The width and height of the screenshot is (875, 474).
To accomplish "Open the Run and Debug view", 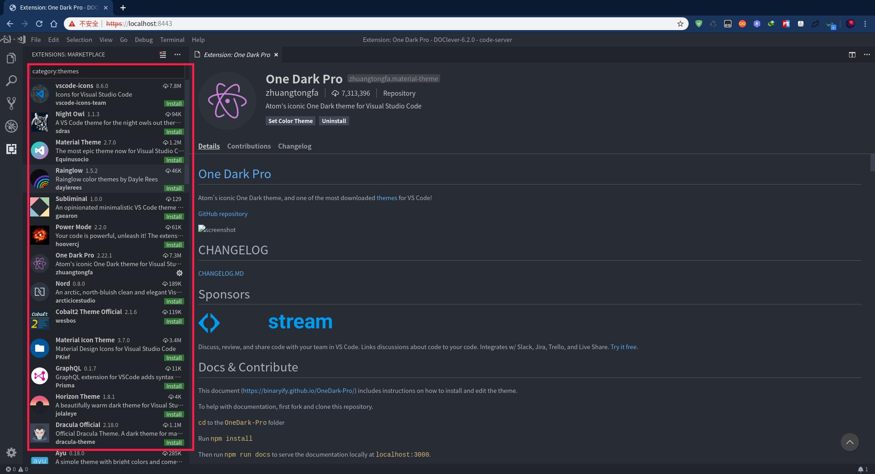I will point(11,126).
